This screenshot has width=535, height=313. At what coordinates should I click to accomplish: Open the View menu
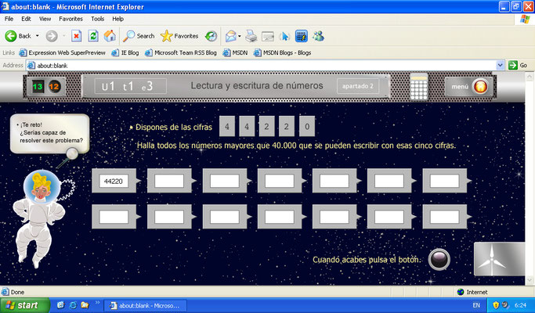pos(45,19)
